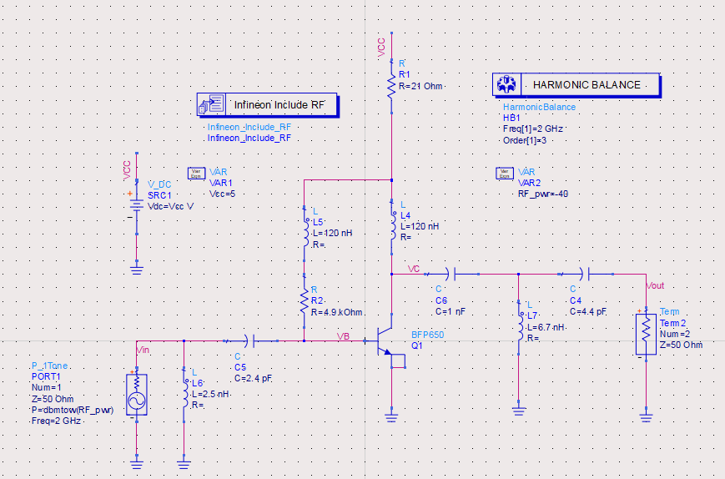Select the BFP650 transistor Q1 symbol
Image resolution: width=725 pixels, height=479 pixels.
pyautogui.click(x=386, y=341)
